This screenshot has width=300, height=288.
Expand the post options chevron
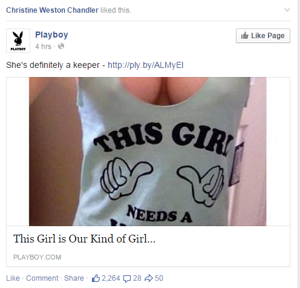click(x=287, y=10)
